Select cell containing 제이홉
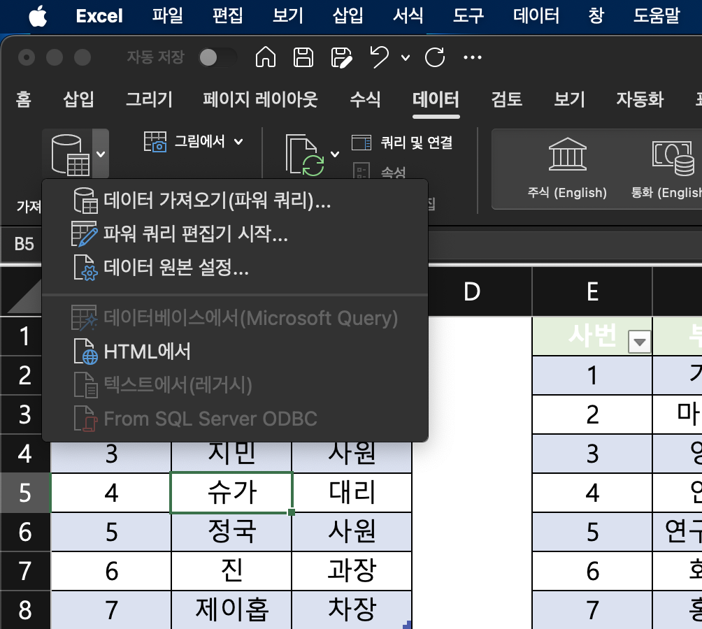 (231, 609)
